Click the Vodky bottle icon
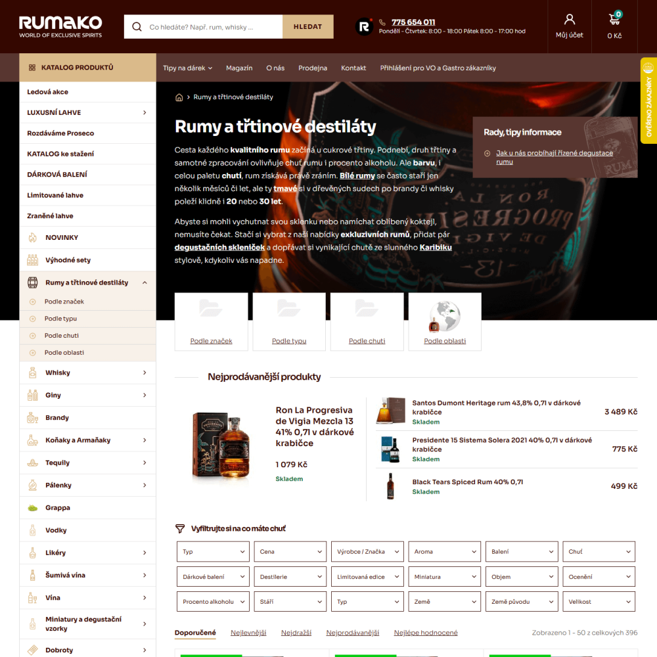 (33, 530)
